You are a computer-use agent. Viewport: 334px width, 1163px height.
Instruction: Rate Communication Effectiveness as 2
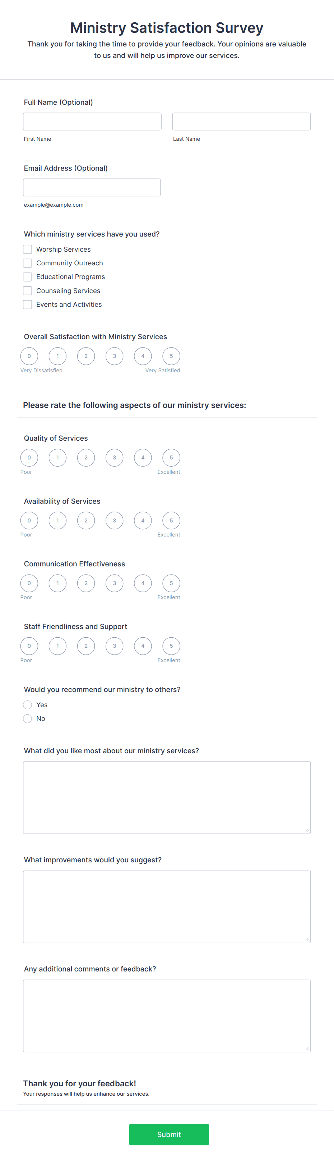pos(86,583)
